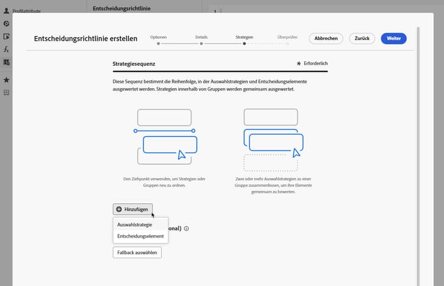
Task: Open the table layout icon below star
Action: tap(7, 92)
